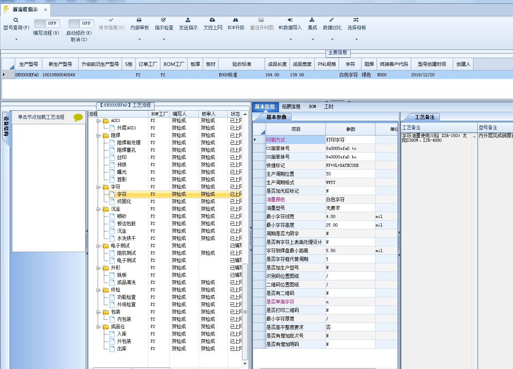Click the 打印字符 parameter value field
Viewport: 513px width, 369px height.
(x=350, y=140)
